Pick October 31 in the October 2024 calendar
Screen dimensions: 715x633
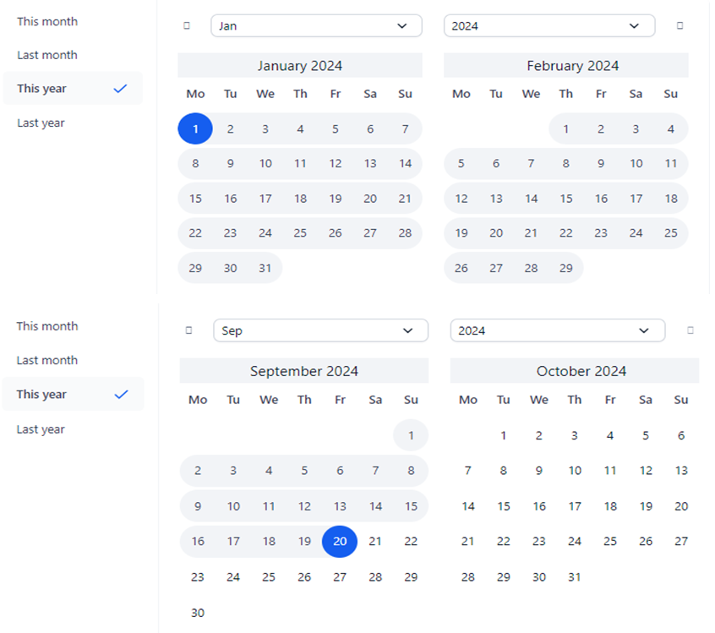tap(575, 577)
